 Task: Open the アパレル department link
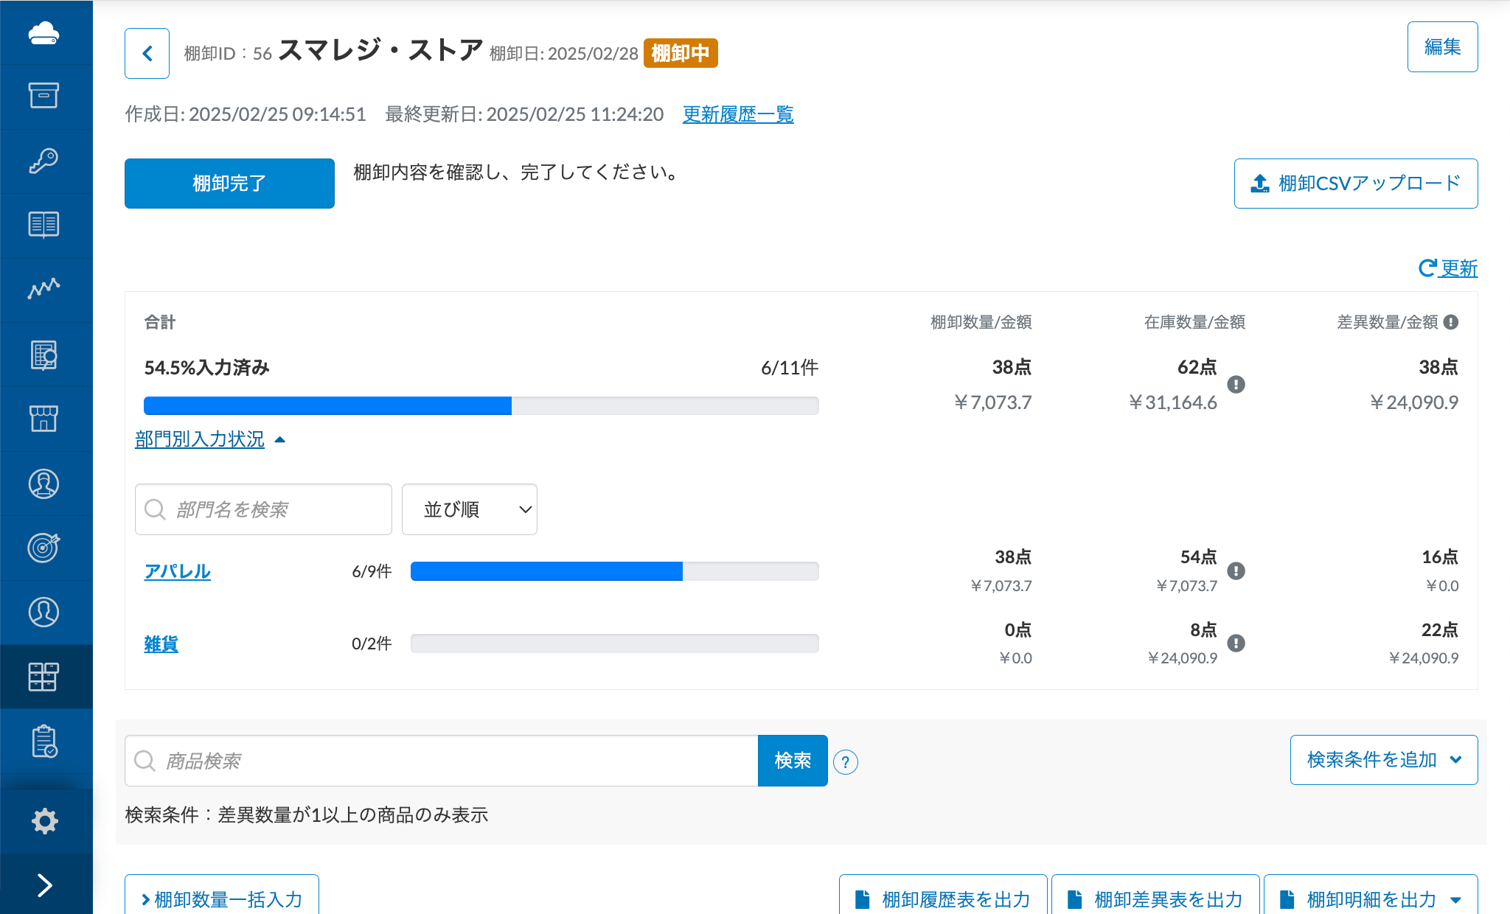177,571
